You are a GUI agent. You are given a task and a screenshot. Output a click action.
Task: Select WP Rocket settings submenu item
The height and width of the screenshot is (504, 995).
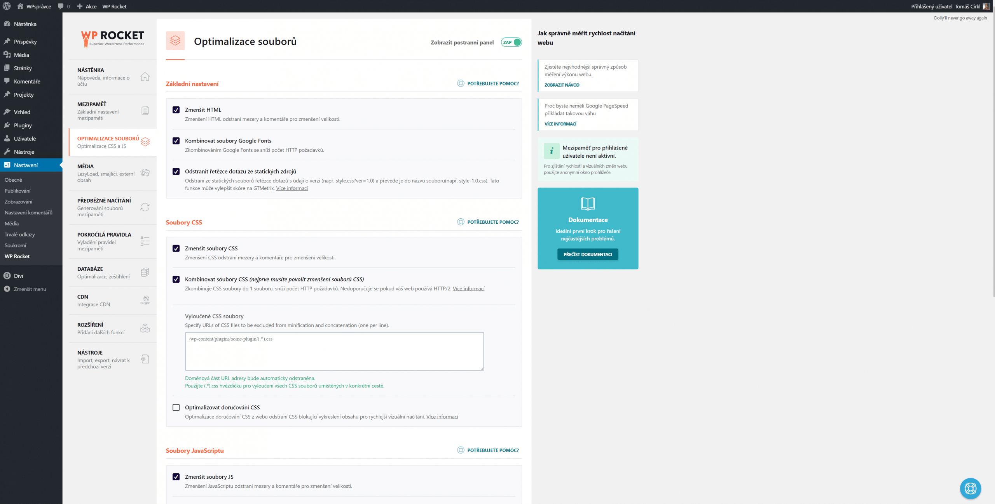17,256
